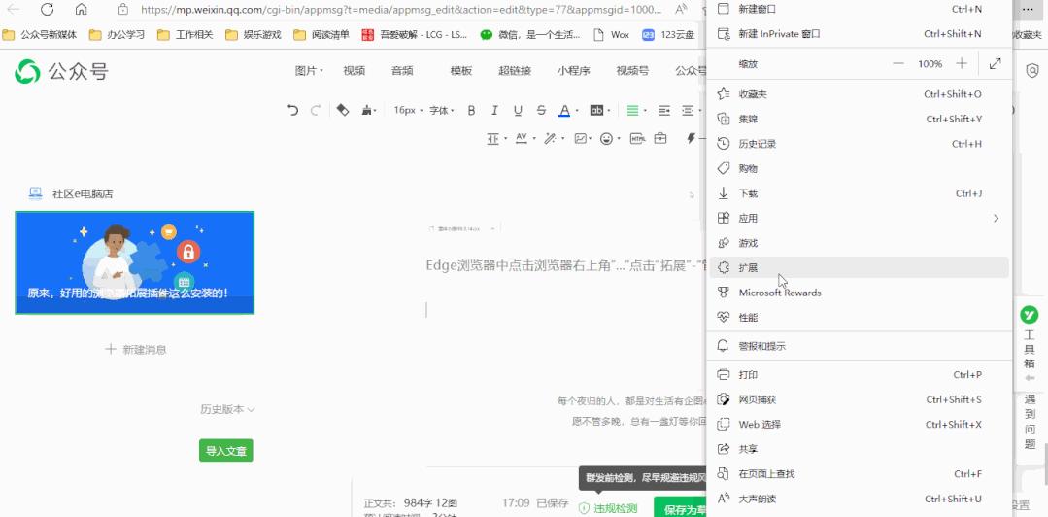
Task: Click the left indent icon
Action: 663,111
